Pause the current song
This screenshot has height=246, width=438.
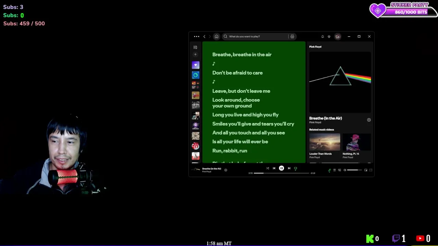(x=281, y=168)
